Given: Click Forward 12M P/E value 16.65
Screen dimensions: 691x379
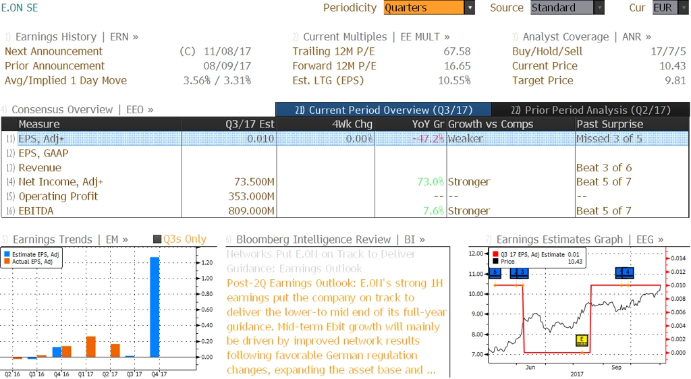Looking at the screenshot, I should [x=457, y=66].
